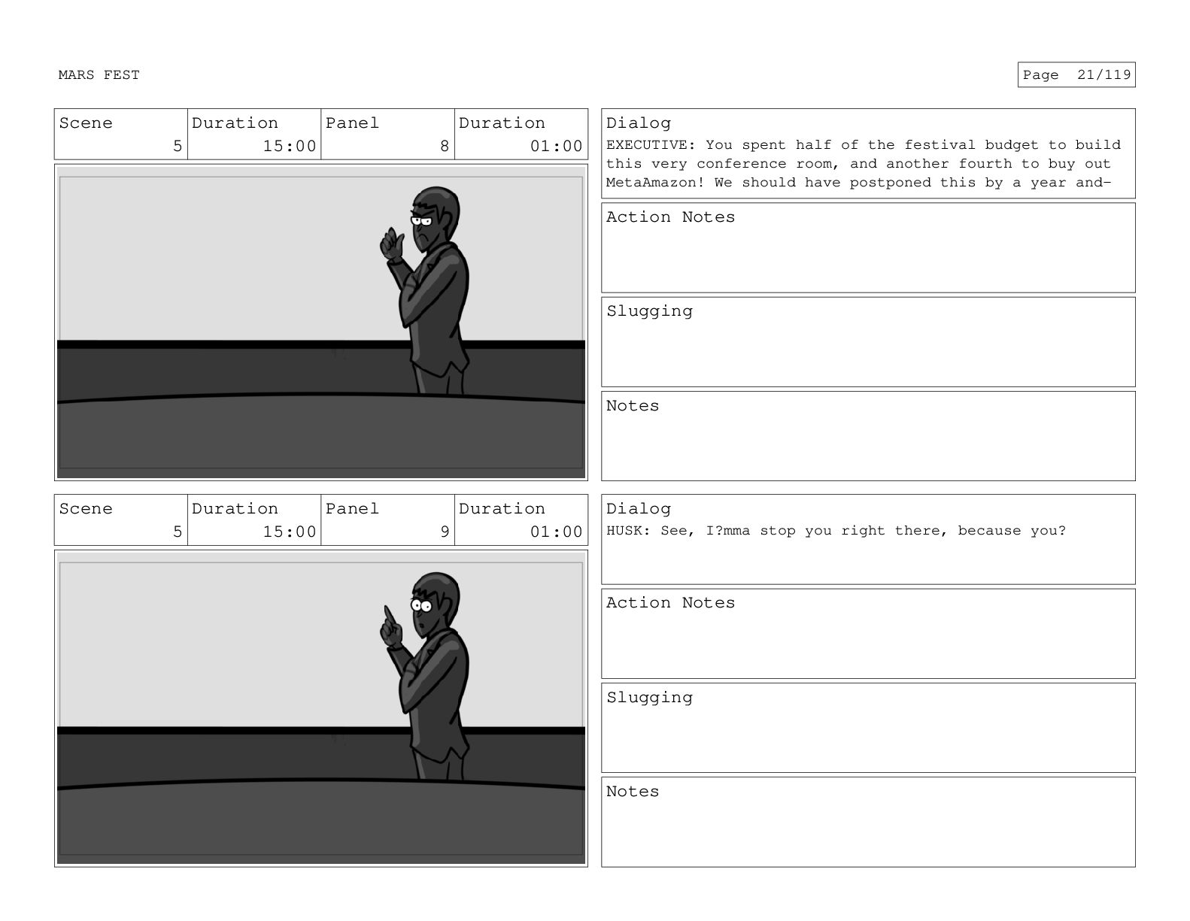The width and height of the screenshot is (1190, 921).
Task: Select the panel 9 storyboard thumbnail
Action: click(321, 708)
